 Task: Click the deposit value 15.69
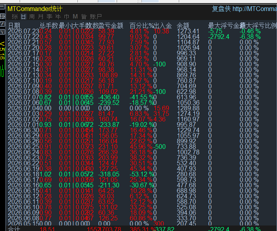161,108
